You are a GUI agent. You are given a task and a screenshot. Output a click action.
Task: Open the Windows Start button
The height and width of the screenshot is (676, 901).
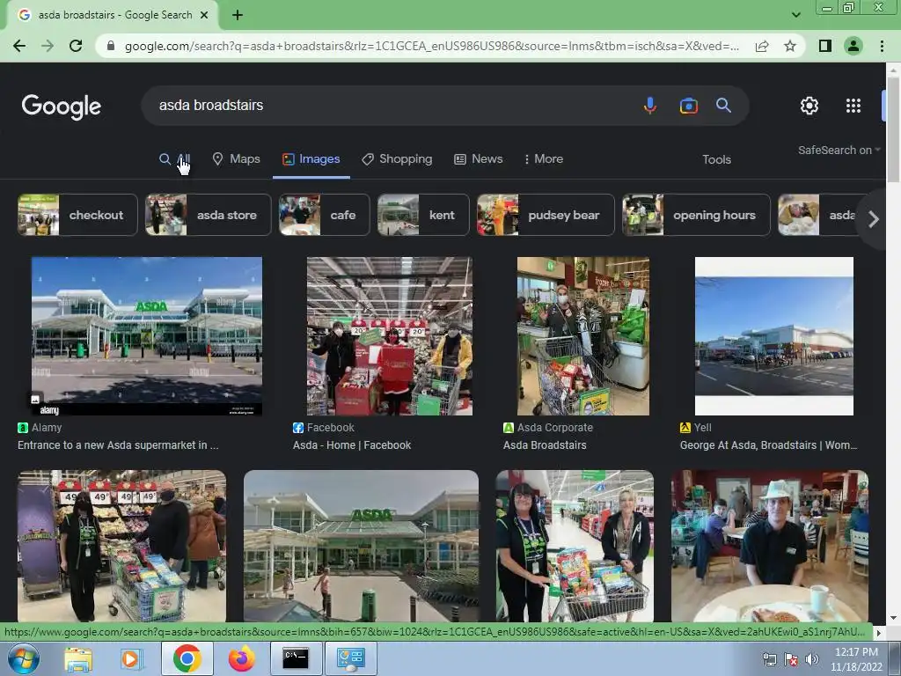(23, 658)
